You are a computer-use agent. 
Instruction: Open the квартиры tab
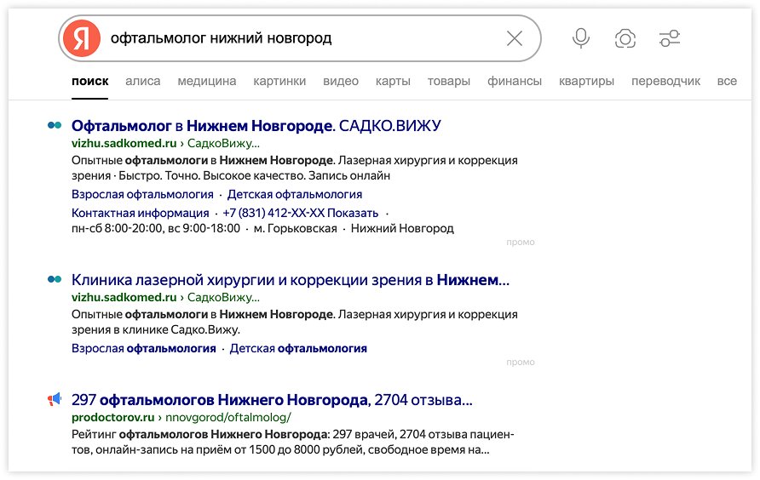coord(586,81)
